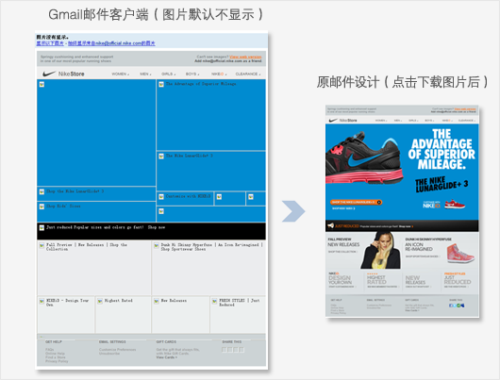The image size is (500, 380).
Task: Click broken image icon beside 'NIKEiD - Design Your Own'
Action: [x=42, y=301]
